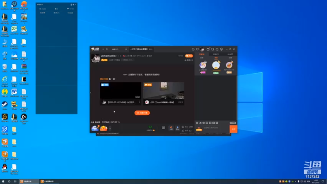Select the QQ penguin desktop icon
Screen dimensions: 327x184
(4, 168)
